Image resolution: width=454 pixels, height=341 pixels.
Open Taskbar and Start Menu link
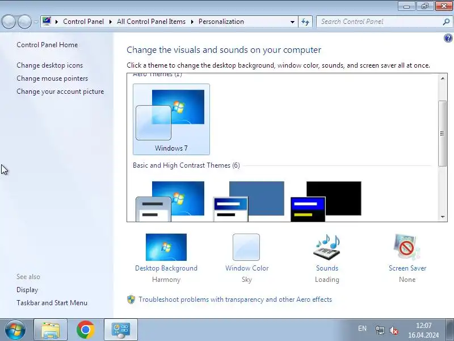52,303
